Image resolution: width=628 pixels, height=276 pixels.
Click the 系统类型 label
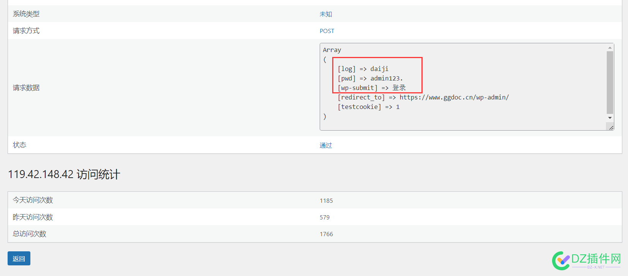point(26,14)
